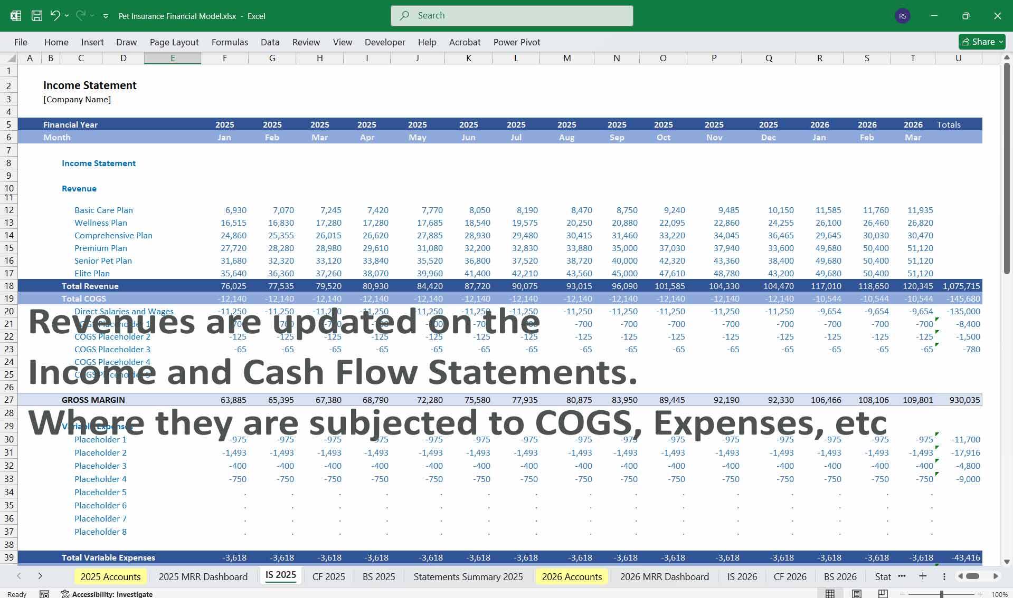
Task: Open the Search box at the top
Action: click(x=511, y=15)
